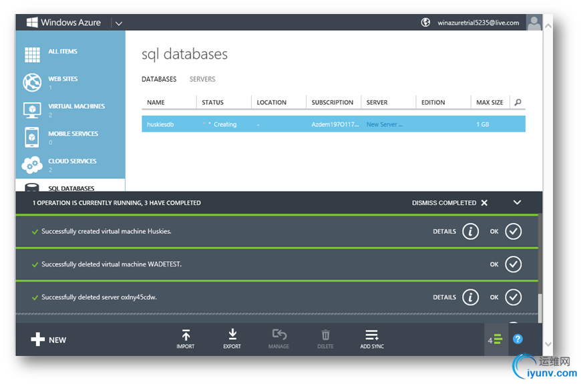The image size is (581, 384).
Task: Open the blue help question mark
Action: (518, 339)
